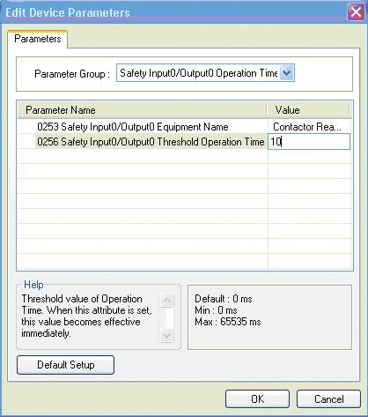Click the Cancel button
The width and height of the screenshot is (368, 417).
(x=328, y=399)
